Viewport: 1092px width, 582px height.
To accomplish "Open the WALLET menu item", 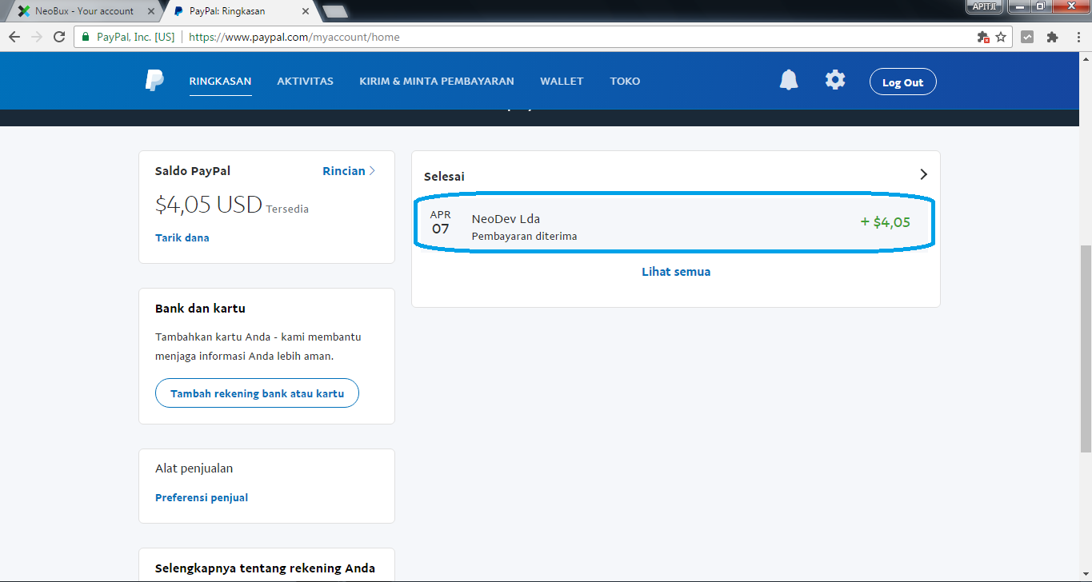I will [562, 81].
